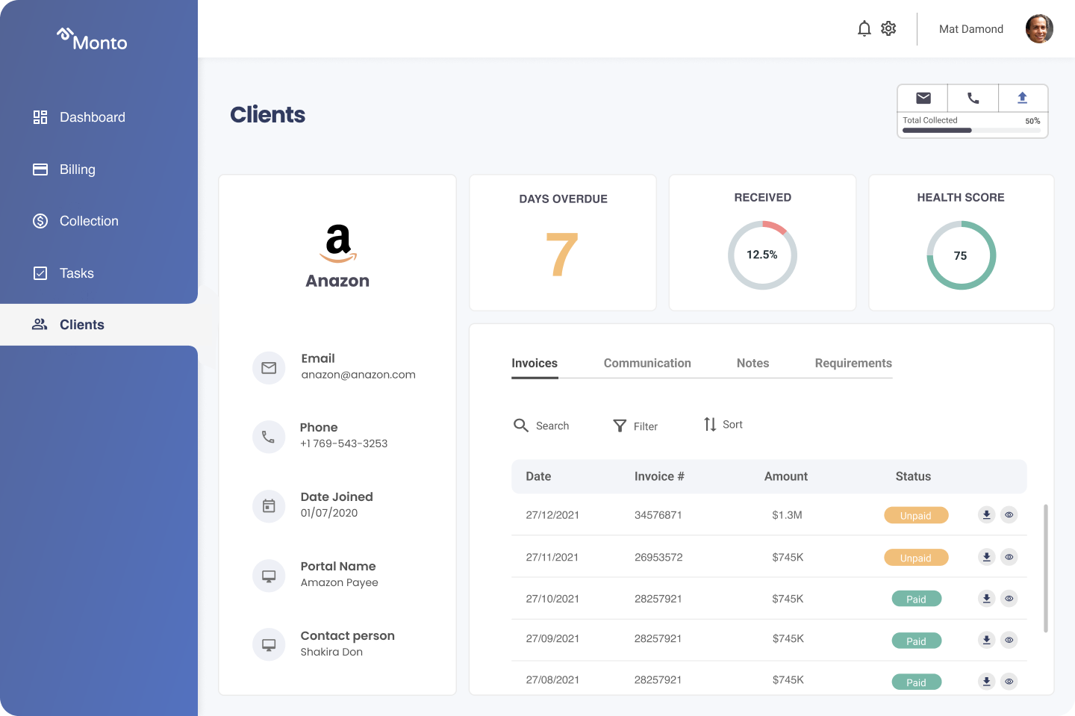1075x716 pixels.
Task: Download invoice 26953572
Action: [986, 557]
